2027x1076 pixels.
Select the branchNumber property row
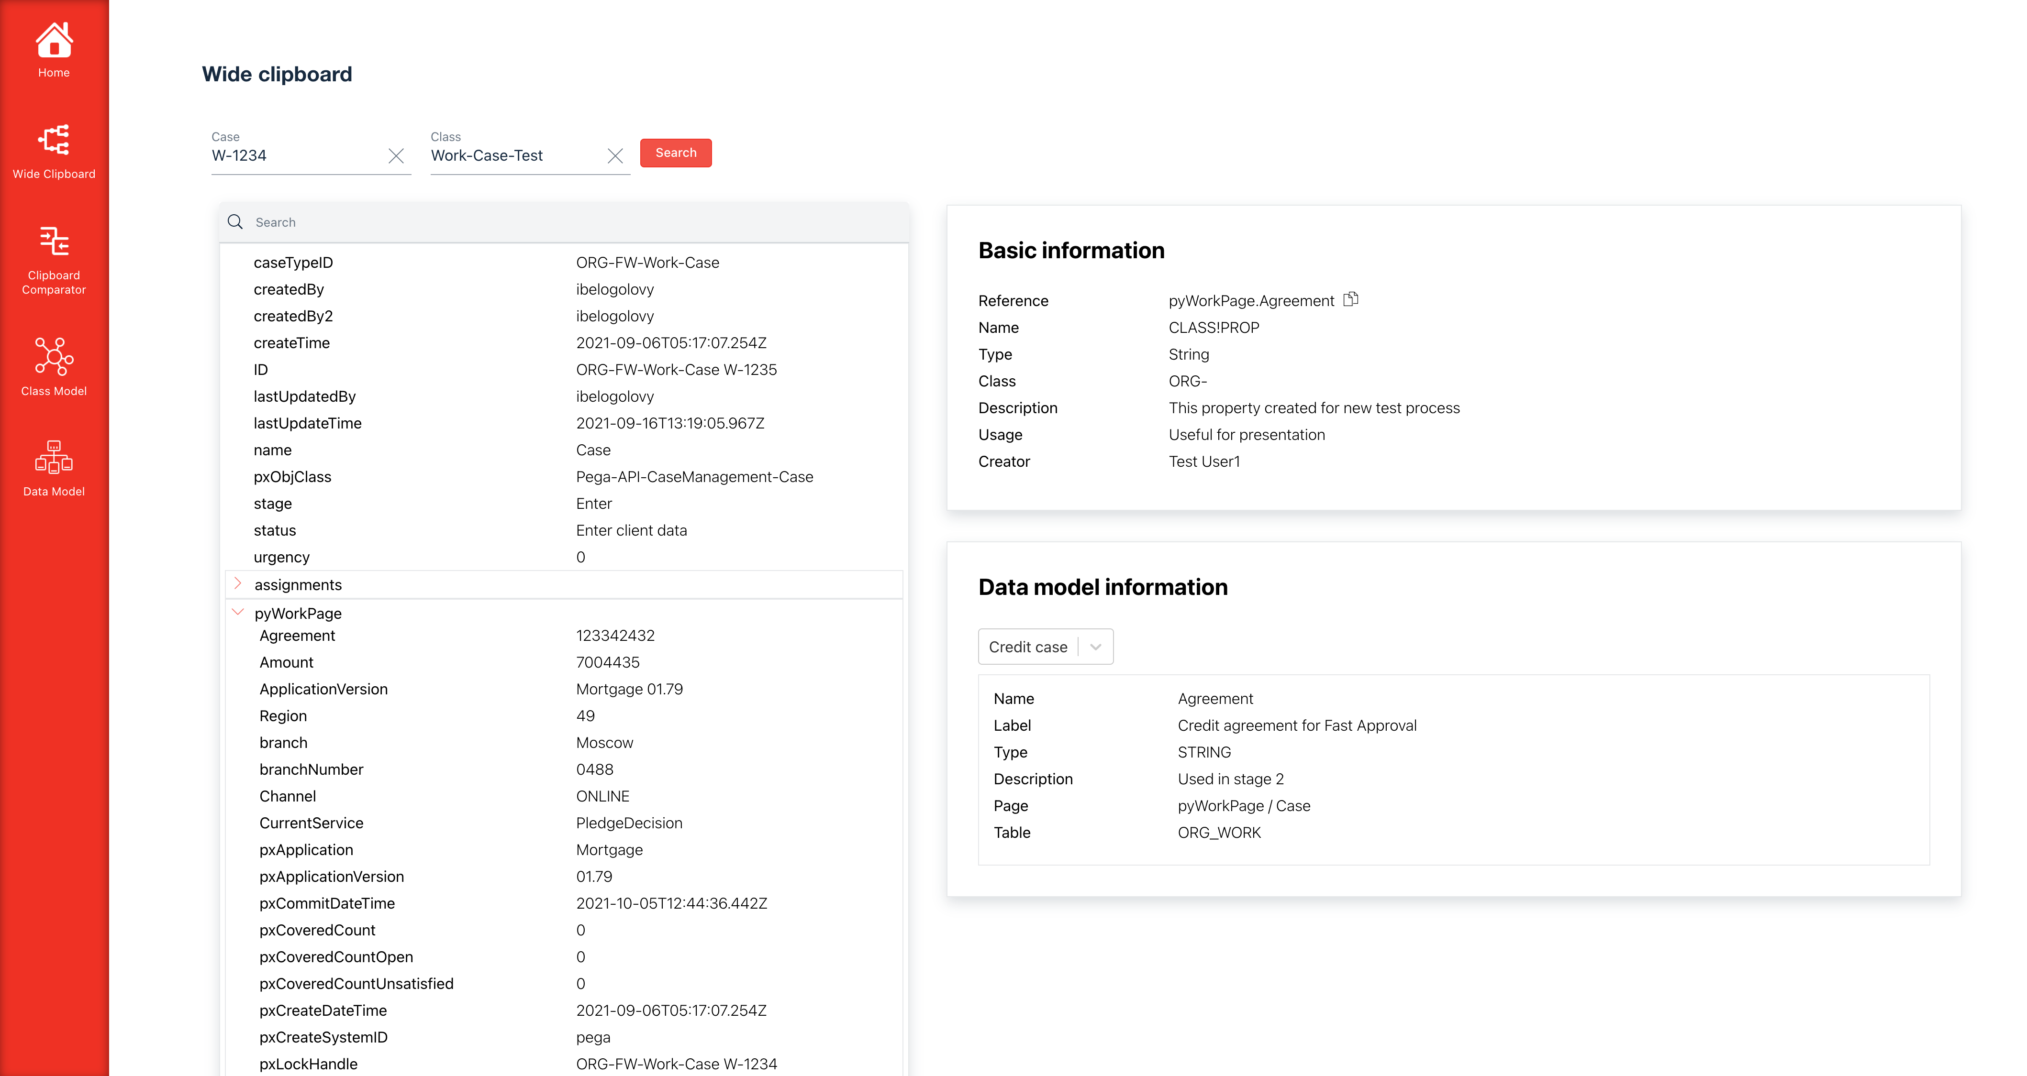pos(312,769)
